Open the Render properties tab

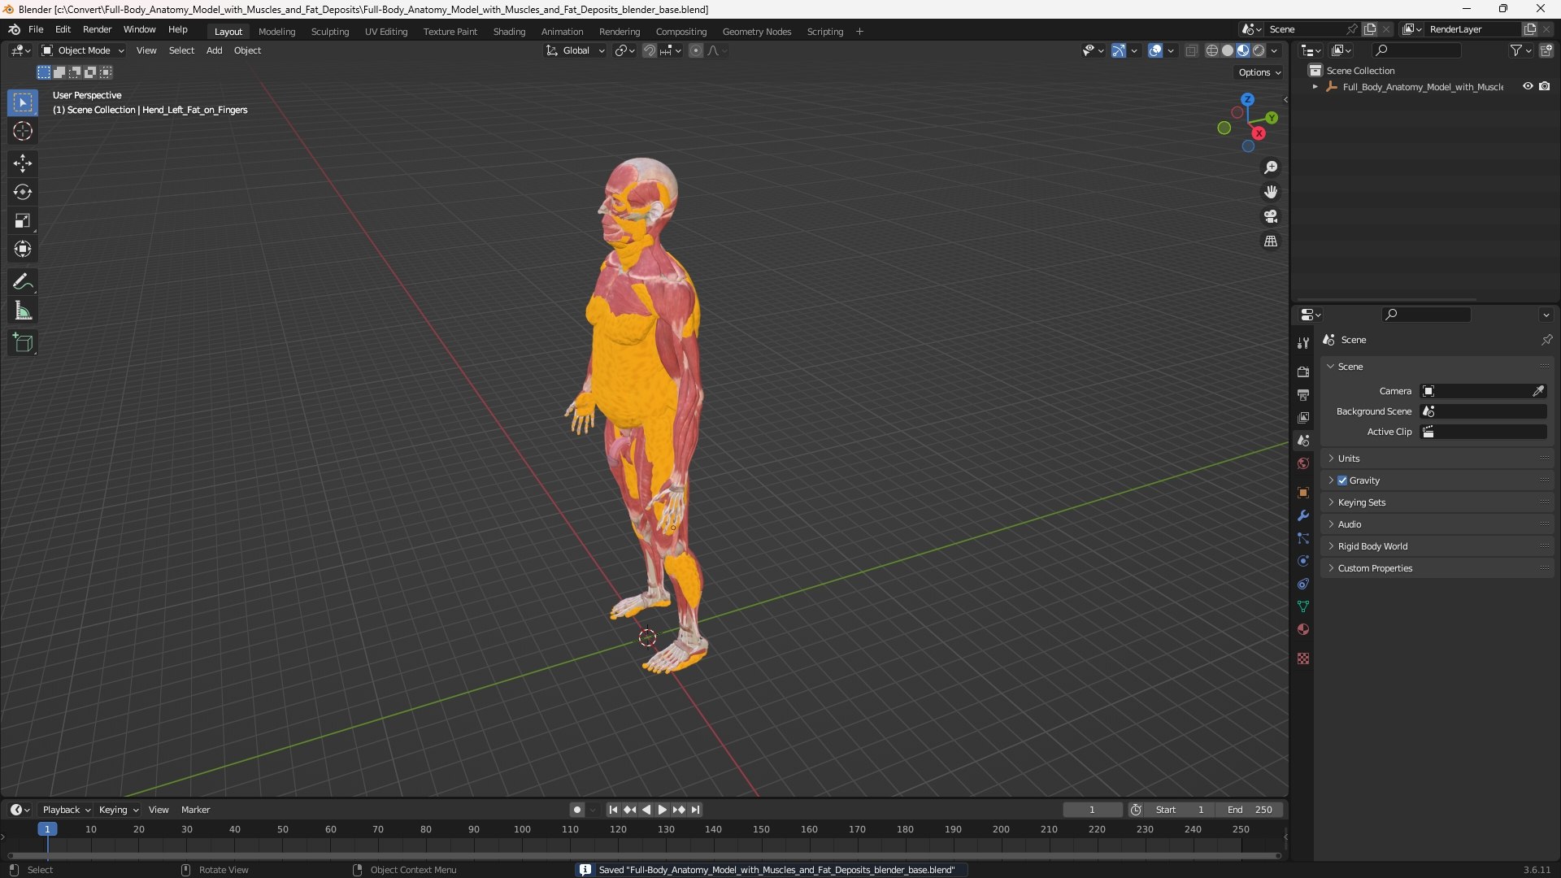(1303, 372)
